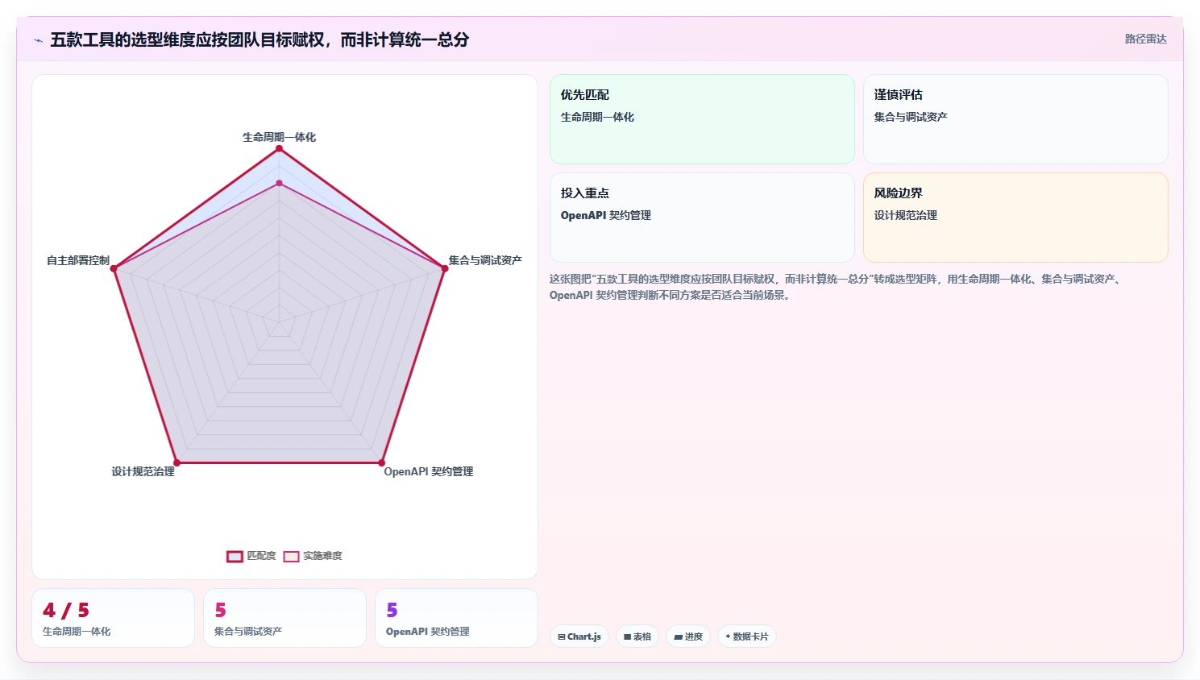Image resolution: width=1200 pixels, height=680 pixels.
Task: Toggle the 匹配度 legend swatch
Action: tap(235, 556)
